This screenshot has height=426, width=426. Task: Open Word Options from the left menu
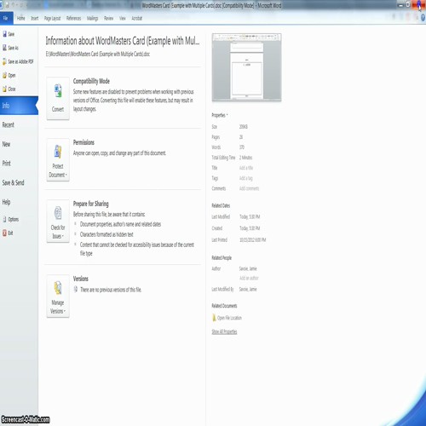click(11, 219)
